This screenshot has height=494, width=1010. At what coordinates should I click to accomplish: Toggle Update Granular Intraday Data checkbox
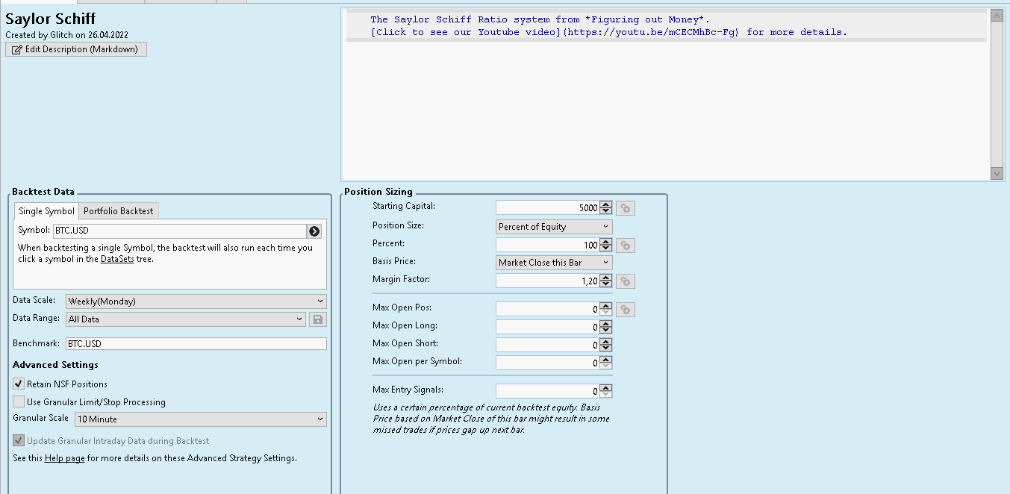[19, 440]
